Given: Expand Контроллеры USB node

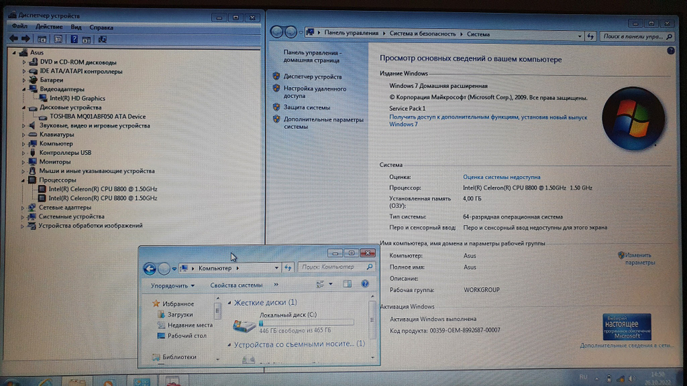Looking at the screenshot, I should coord(23,153).
